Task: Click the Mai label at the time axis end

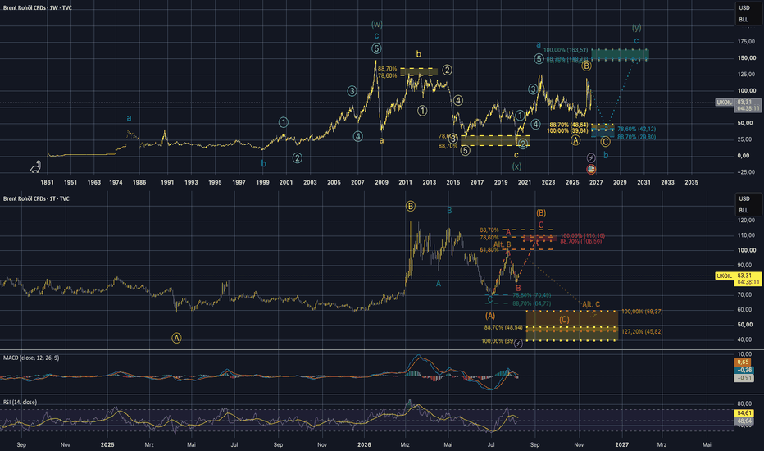Action: click(707, 444)
